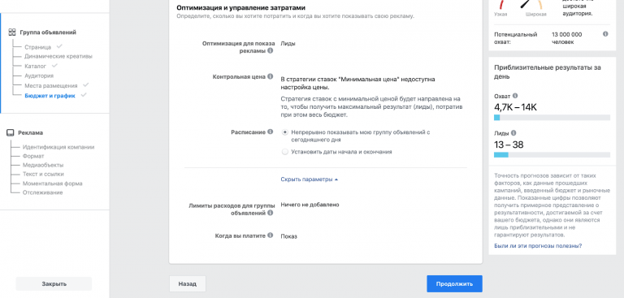Go to Текст и ссылки section
Image resolution: width=624 pixels, height=298 pixels.
point(43,175)
